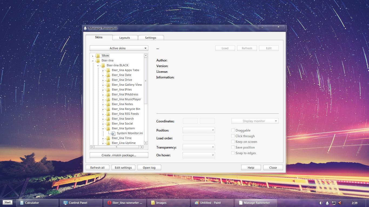Click the Eker_lina Date folder icon

tap(108, 75)
